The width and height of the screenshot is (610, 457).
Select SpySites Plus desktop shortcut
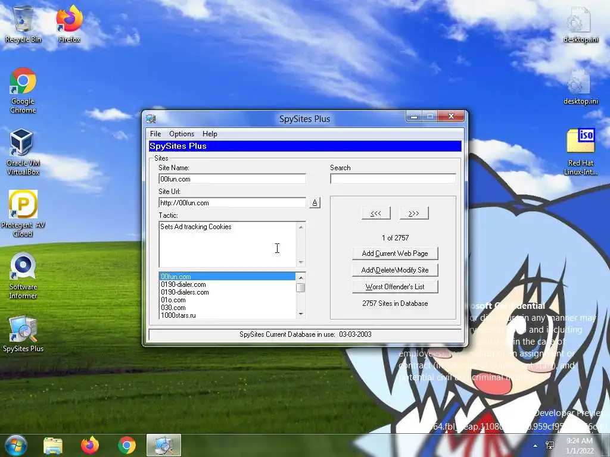(23, 334)
